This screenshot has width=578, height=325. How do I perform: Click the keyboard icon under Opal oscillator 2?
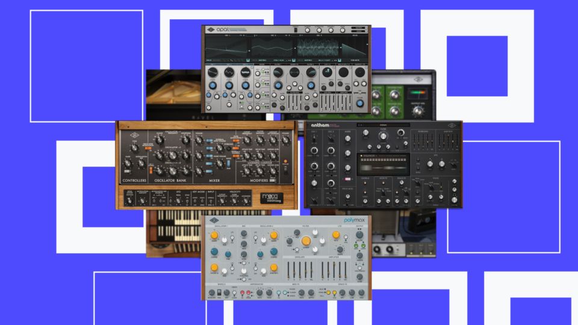(x=294, y=60)
